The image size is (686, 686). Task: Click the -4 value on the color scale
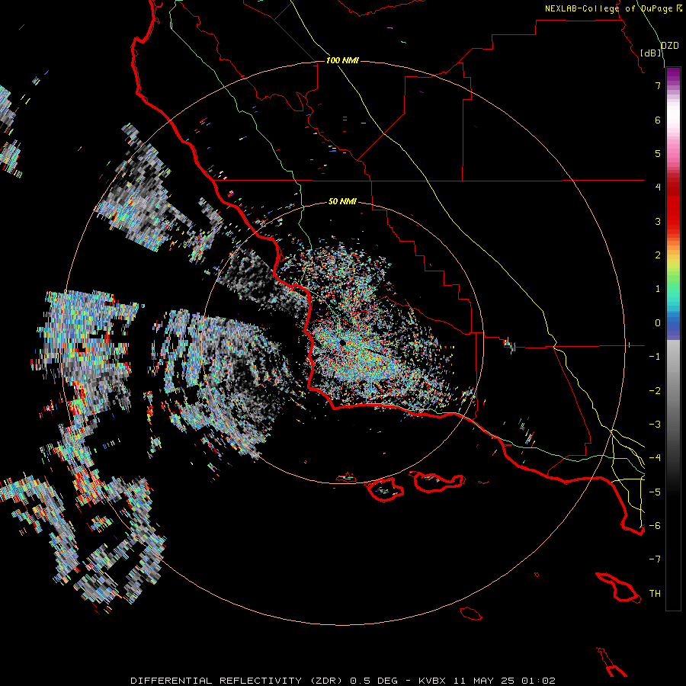pos(655,458)
